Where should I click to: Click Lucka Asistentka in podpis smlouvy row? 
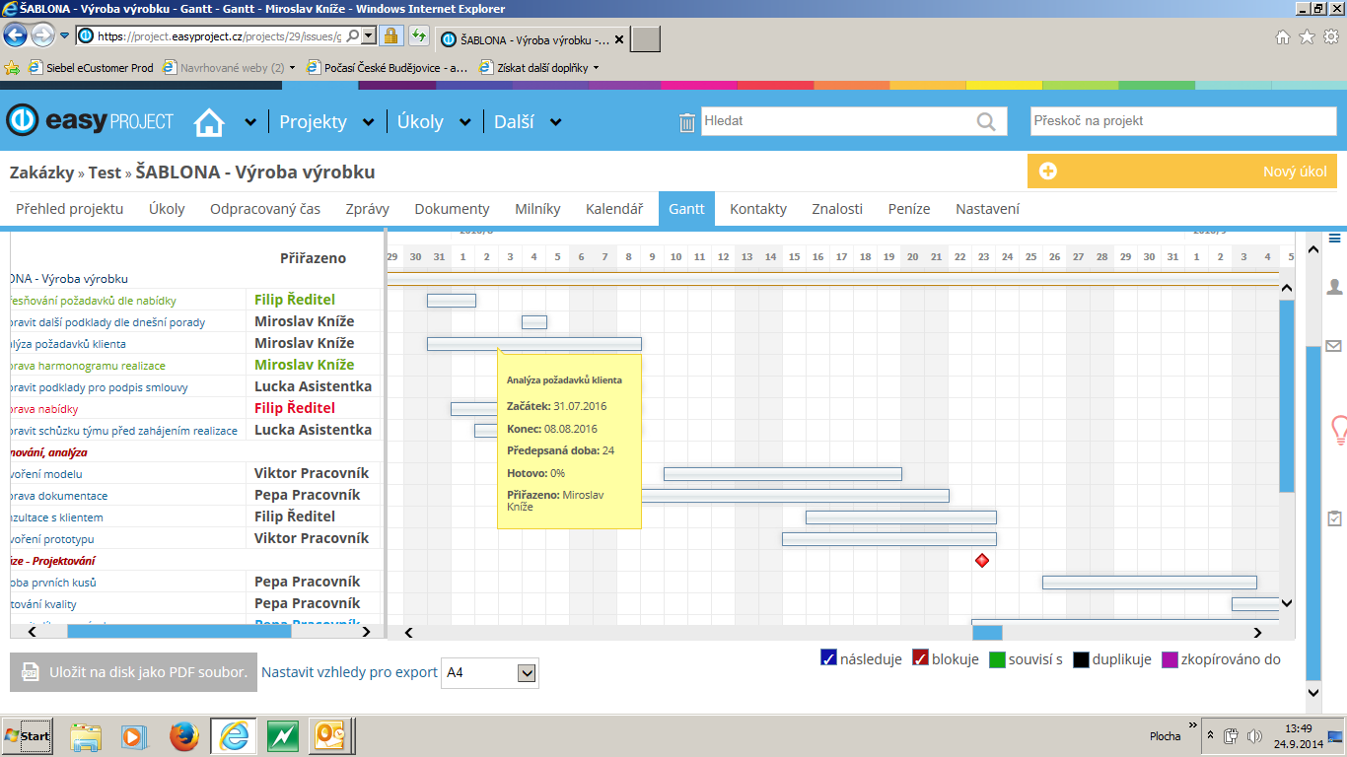313,386
